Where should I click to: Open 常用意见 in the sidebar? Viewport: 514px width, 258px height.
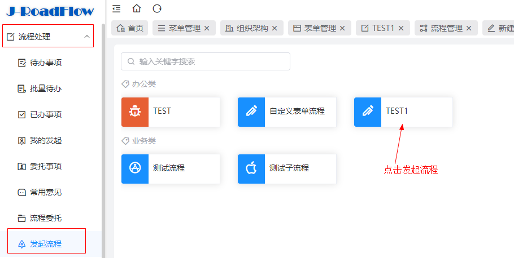coord(51,192)
